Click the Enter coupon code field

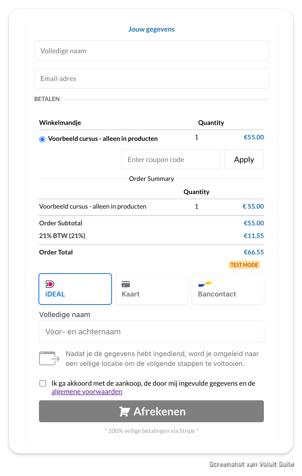pos(171,159)
